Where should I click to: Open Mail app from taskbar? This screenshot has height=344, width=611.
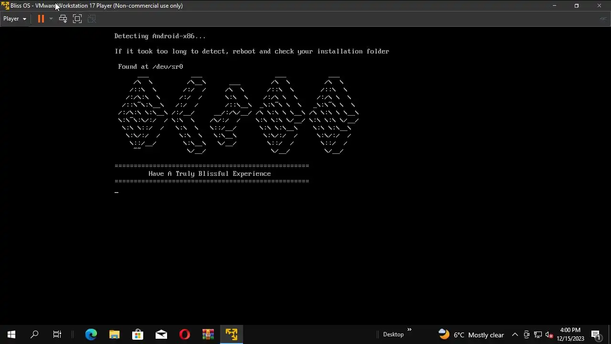tap(161, 334)
